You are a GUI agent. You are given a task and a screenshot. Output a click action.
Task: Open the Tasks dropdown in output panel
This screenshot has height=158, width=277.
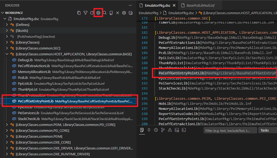tap(267, 130)
